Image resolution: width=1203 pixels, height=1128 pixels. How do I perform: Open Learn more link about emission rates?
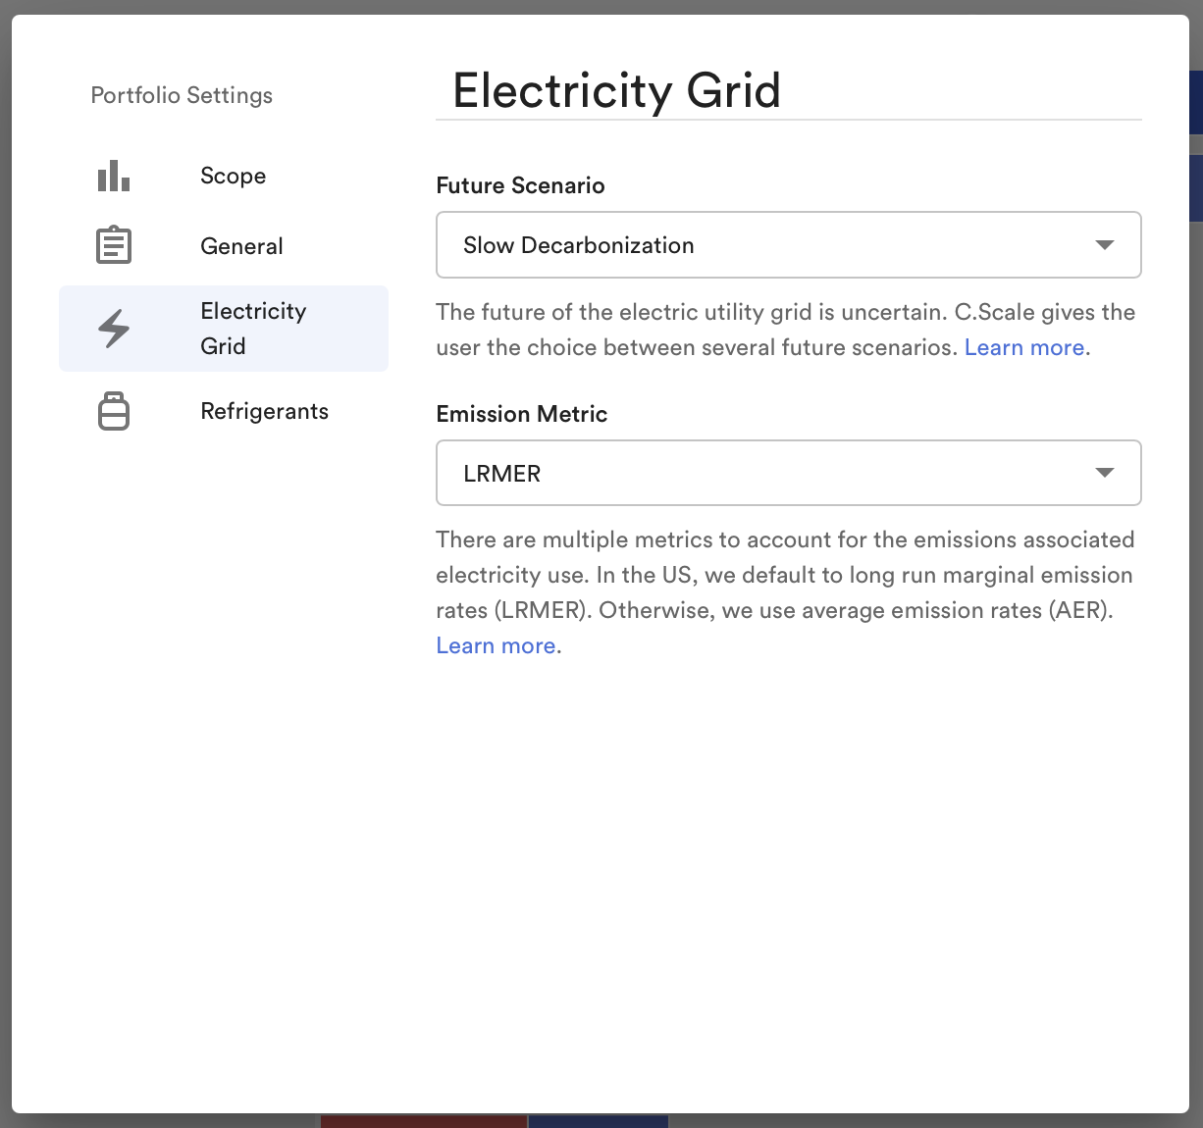496,645
